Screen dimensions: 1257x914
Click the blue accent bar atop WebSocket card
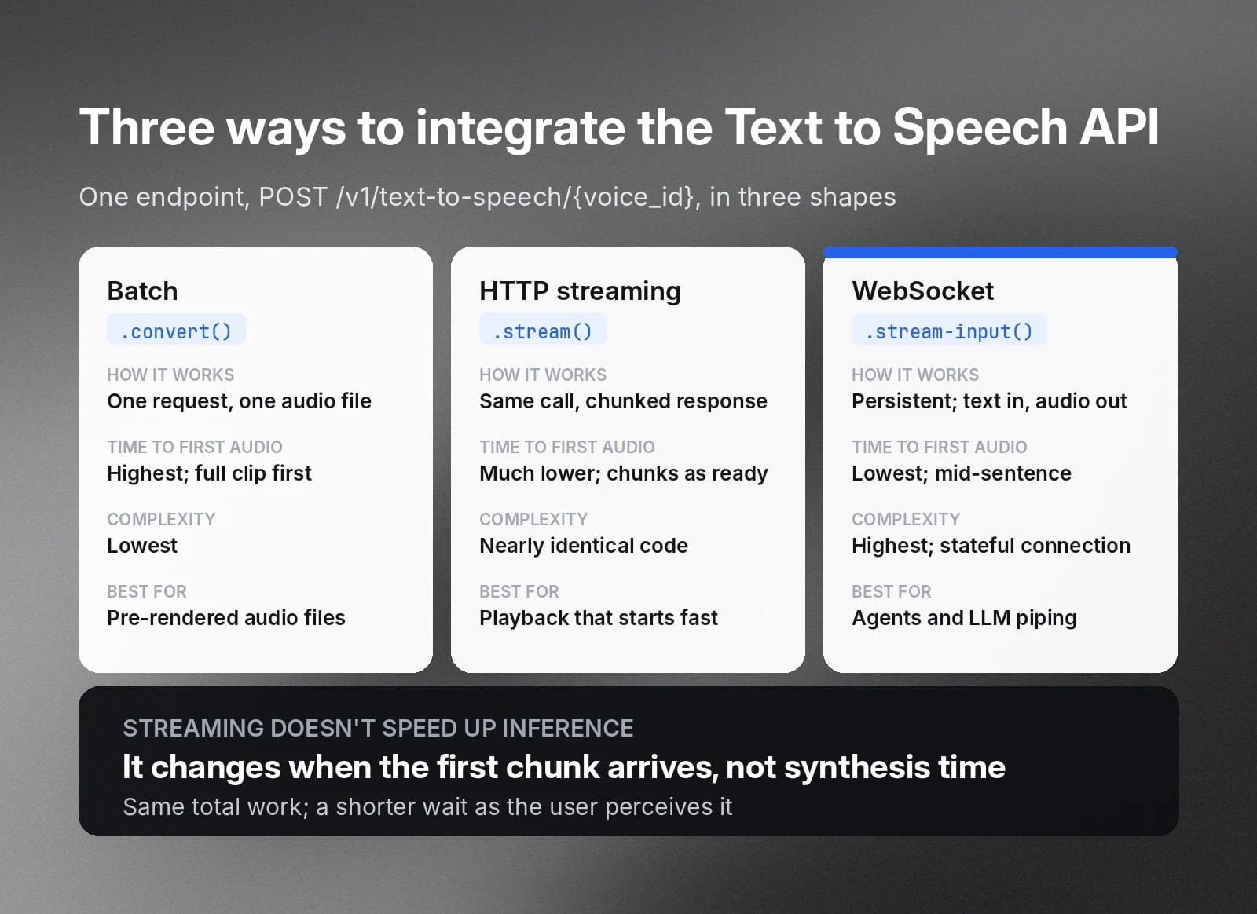(1000, 252)
